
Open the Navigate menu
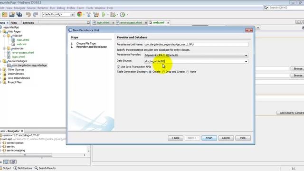point(19,8)
